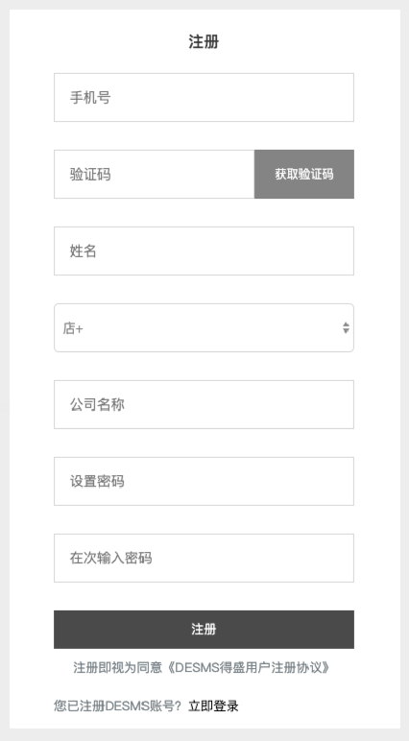Submit with the dark 注册 button
The width and height of the screenshot is (409, 741).
click(204, 630)
